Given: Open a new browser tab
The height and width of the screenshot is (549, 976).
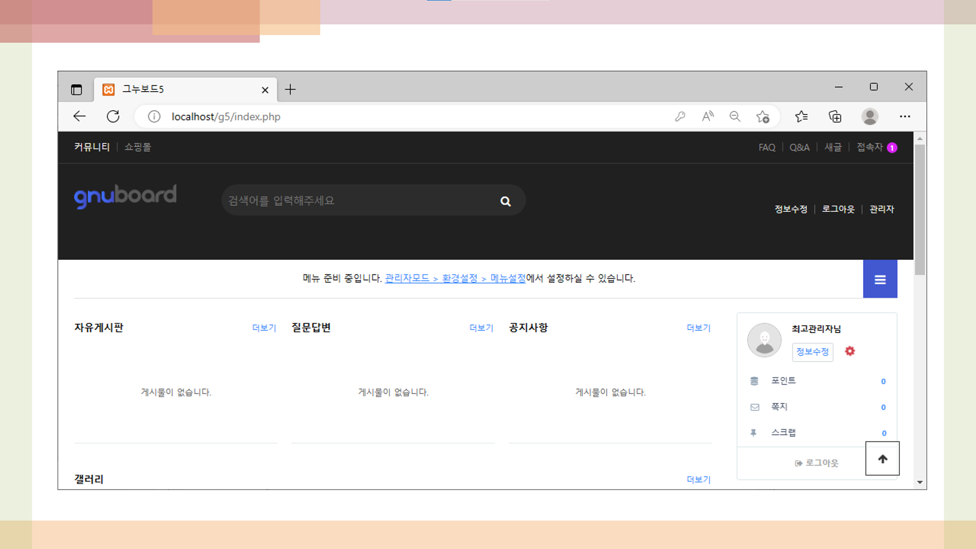Looking at the screenshot, I should point(290,89).
